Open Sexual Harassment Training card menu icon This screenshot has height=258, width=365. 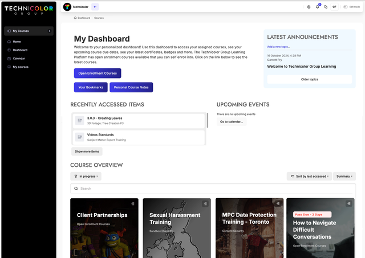click(x=205, y=204)
